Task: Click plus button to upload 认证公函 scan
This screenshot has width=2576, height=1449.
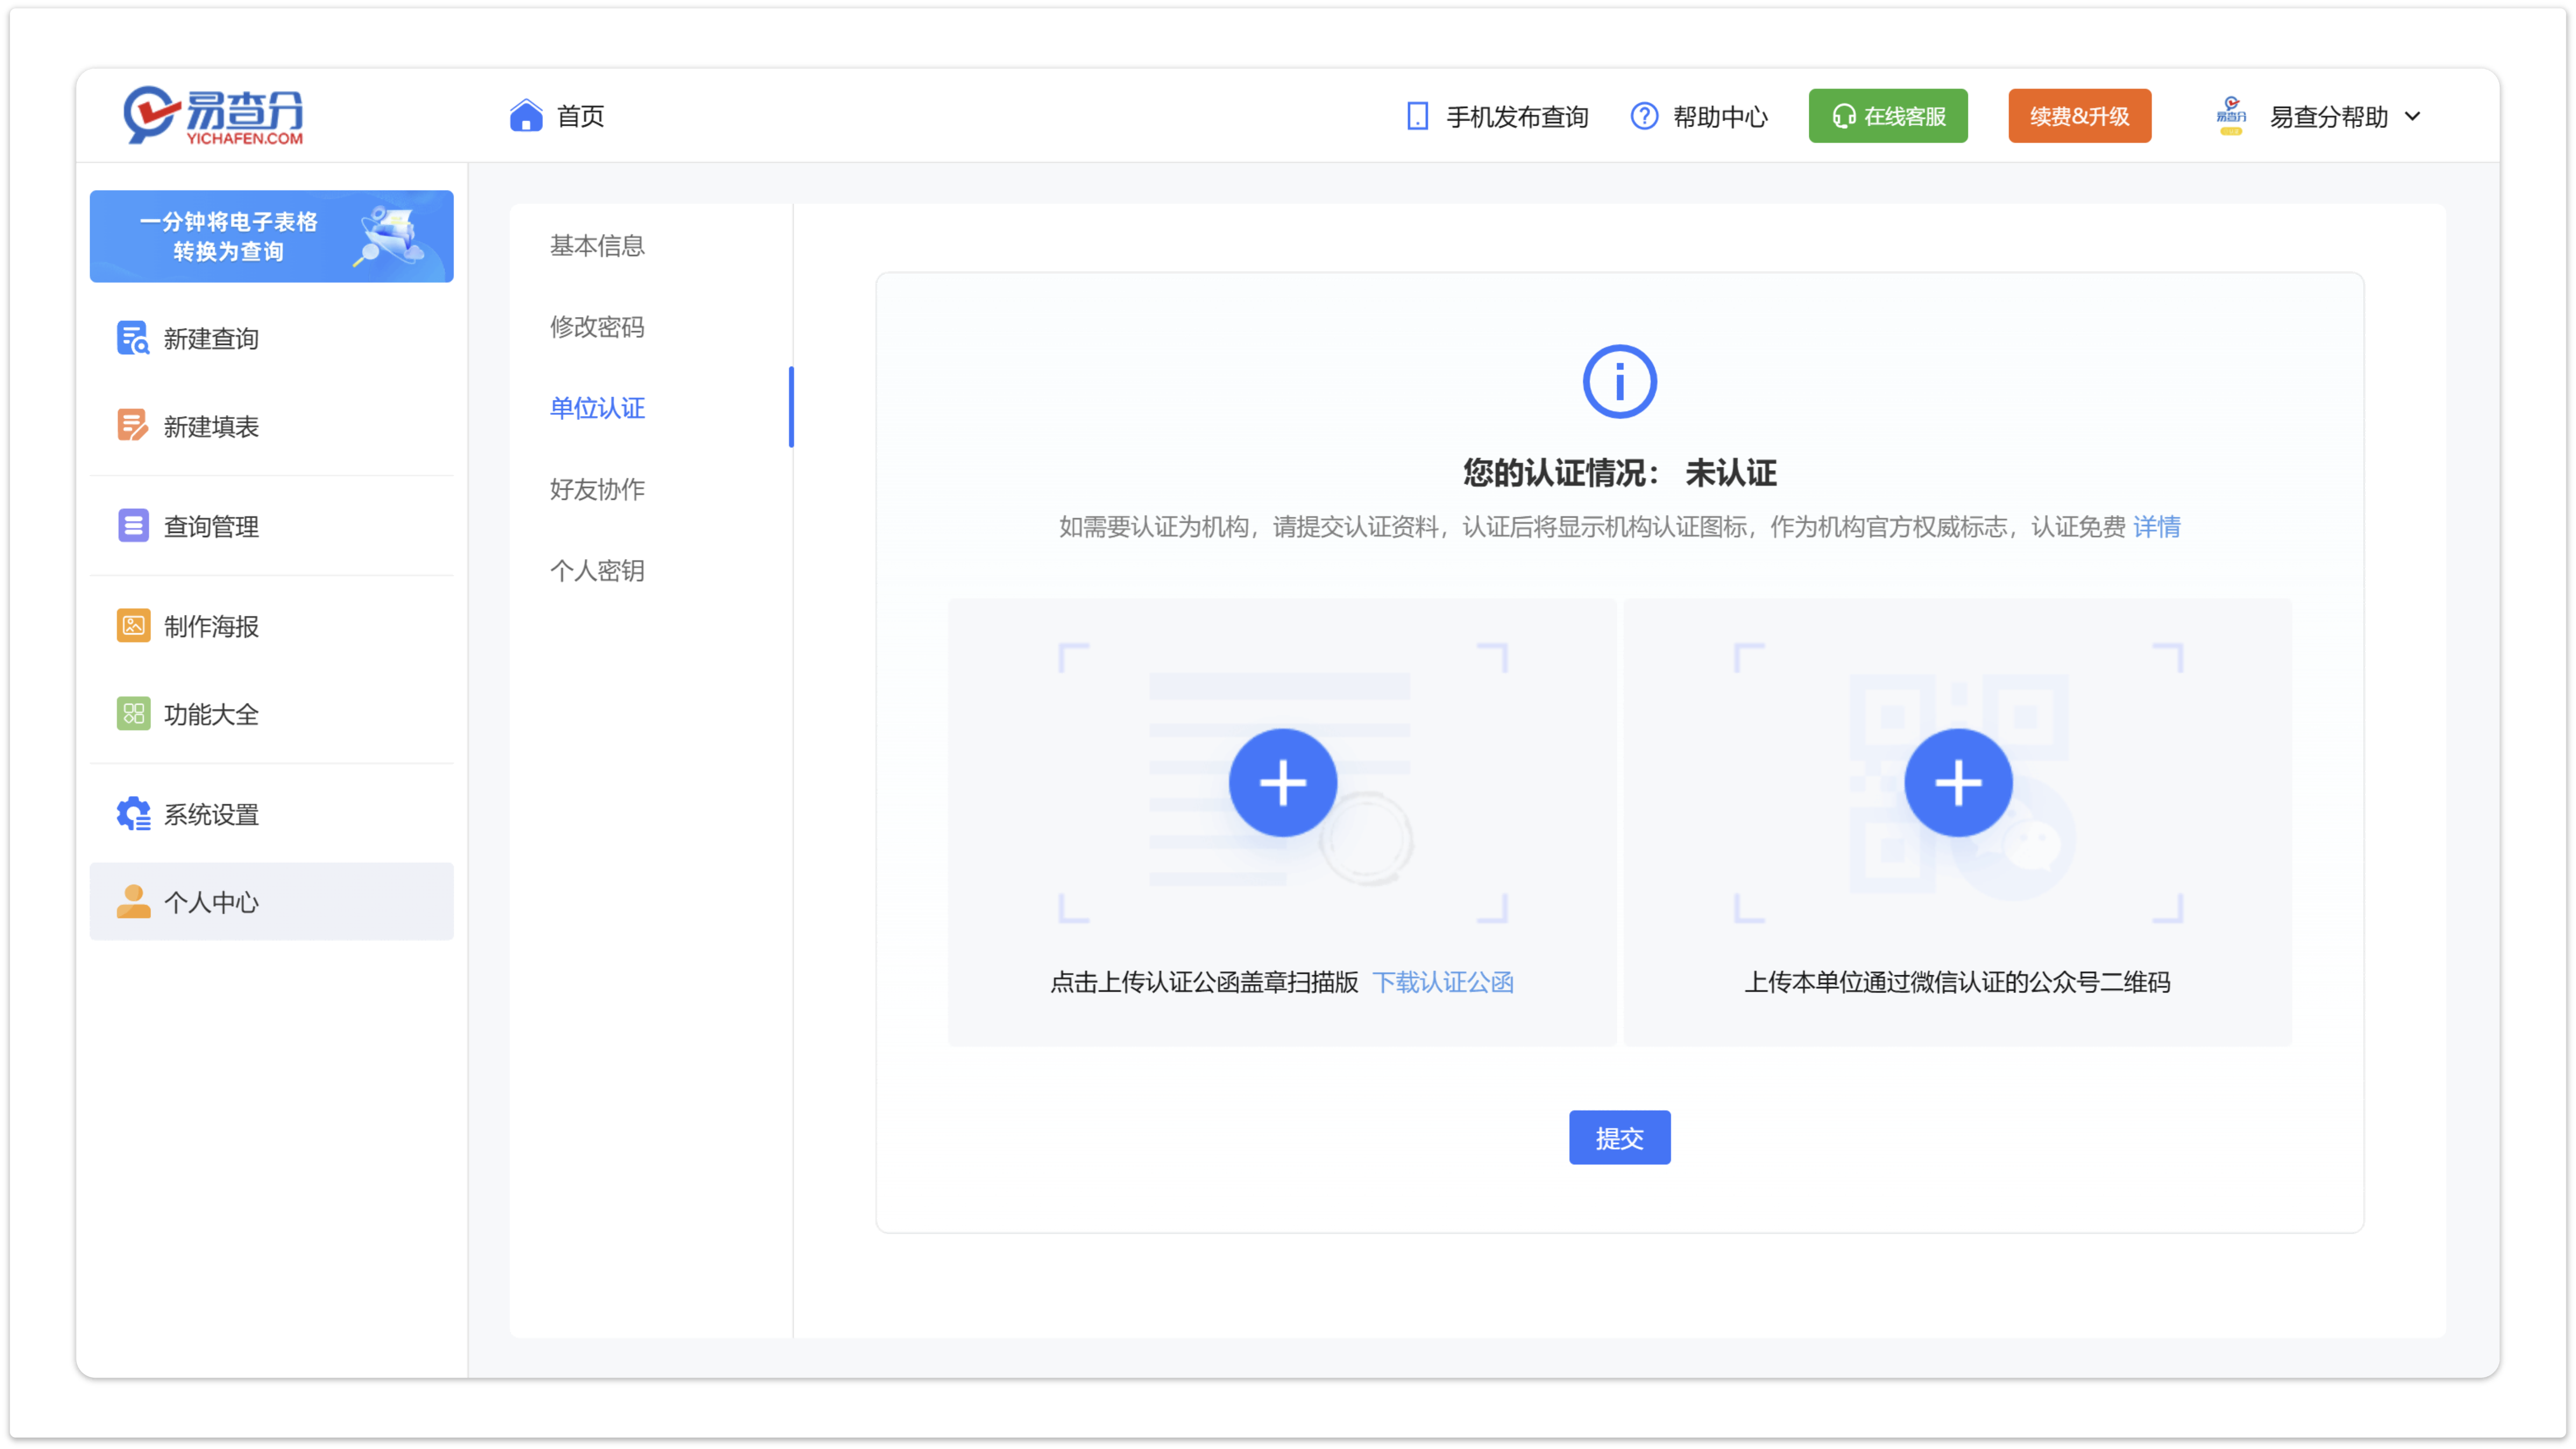Action: [x=1282, y=783]
